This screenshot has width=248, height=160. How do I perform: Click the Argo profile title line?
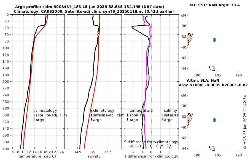click(x=90, y=7)
